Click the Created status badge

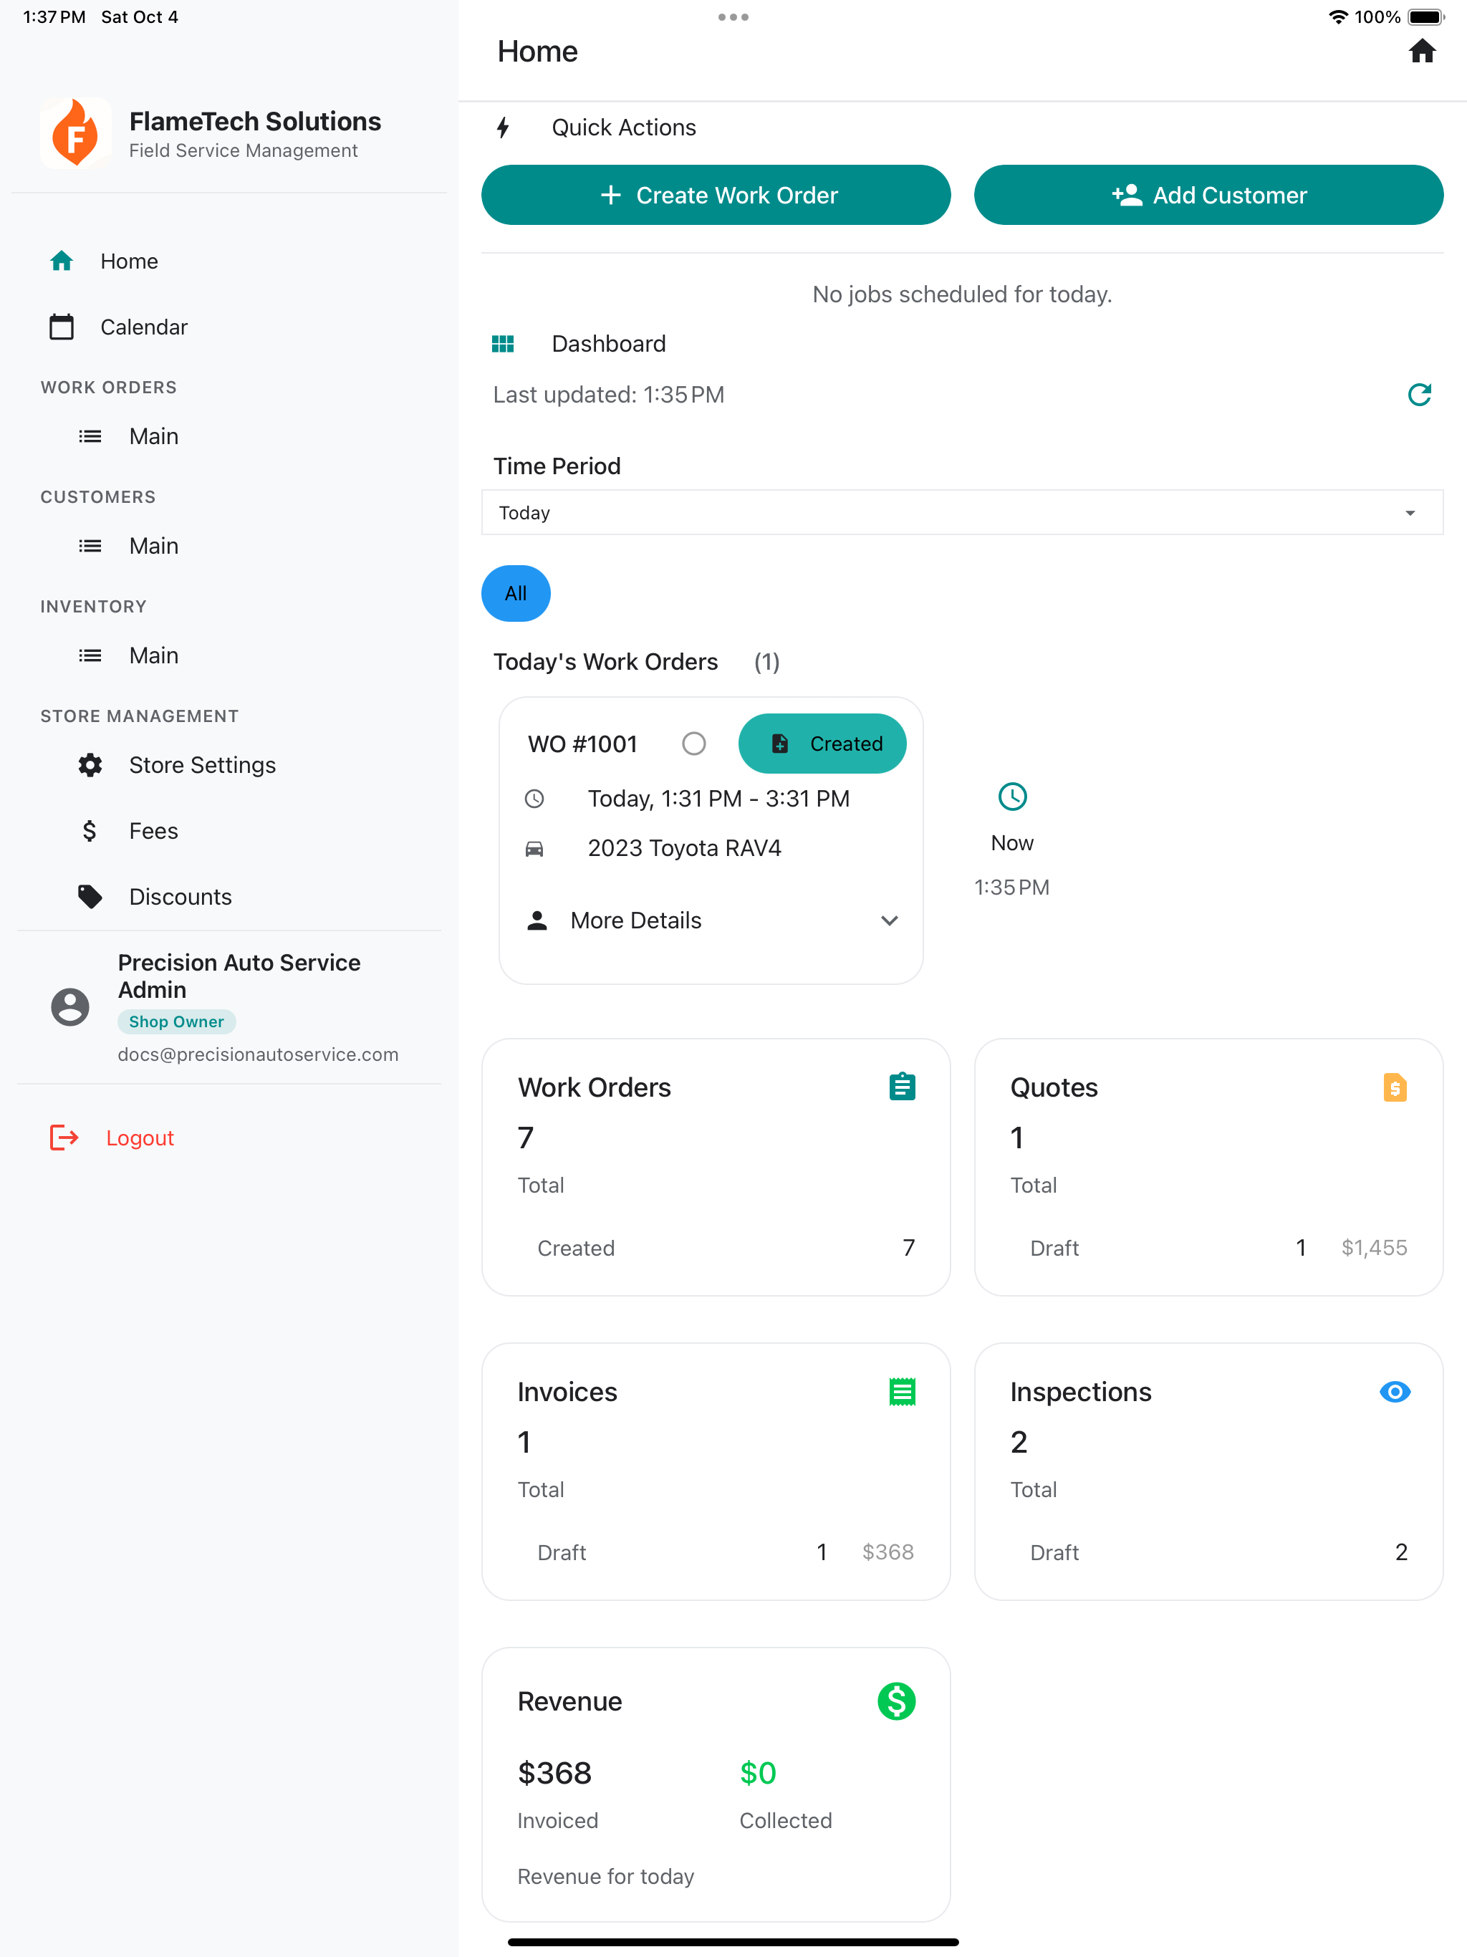pos(822,743)
